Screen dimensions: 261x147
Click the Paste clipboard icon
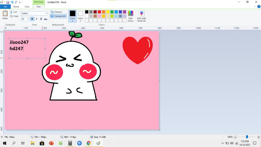pyautogui.click(x=5, y=14)
